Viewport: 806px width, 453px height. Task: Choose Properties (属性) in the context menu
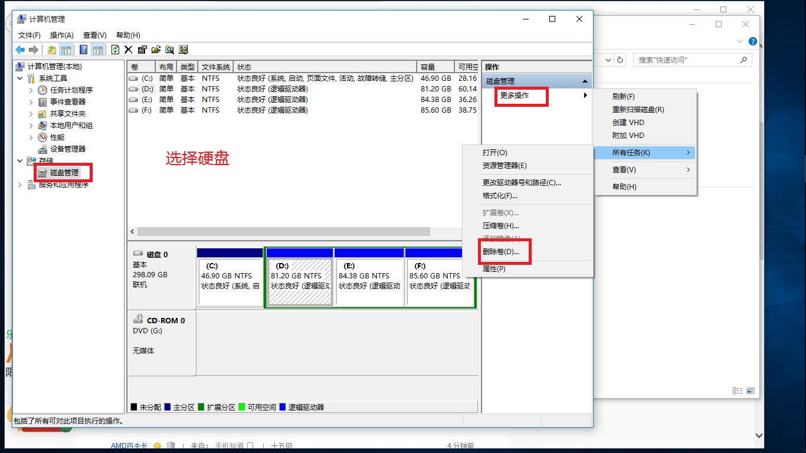pyautogui.click(x=527, y=269)
